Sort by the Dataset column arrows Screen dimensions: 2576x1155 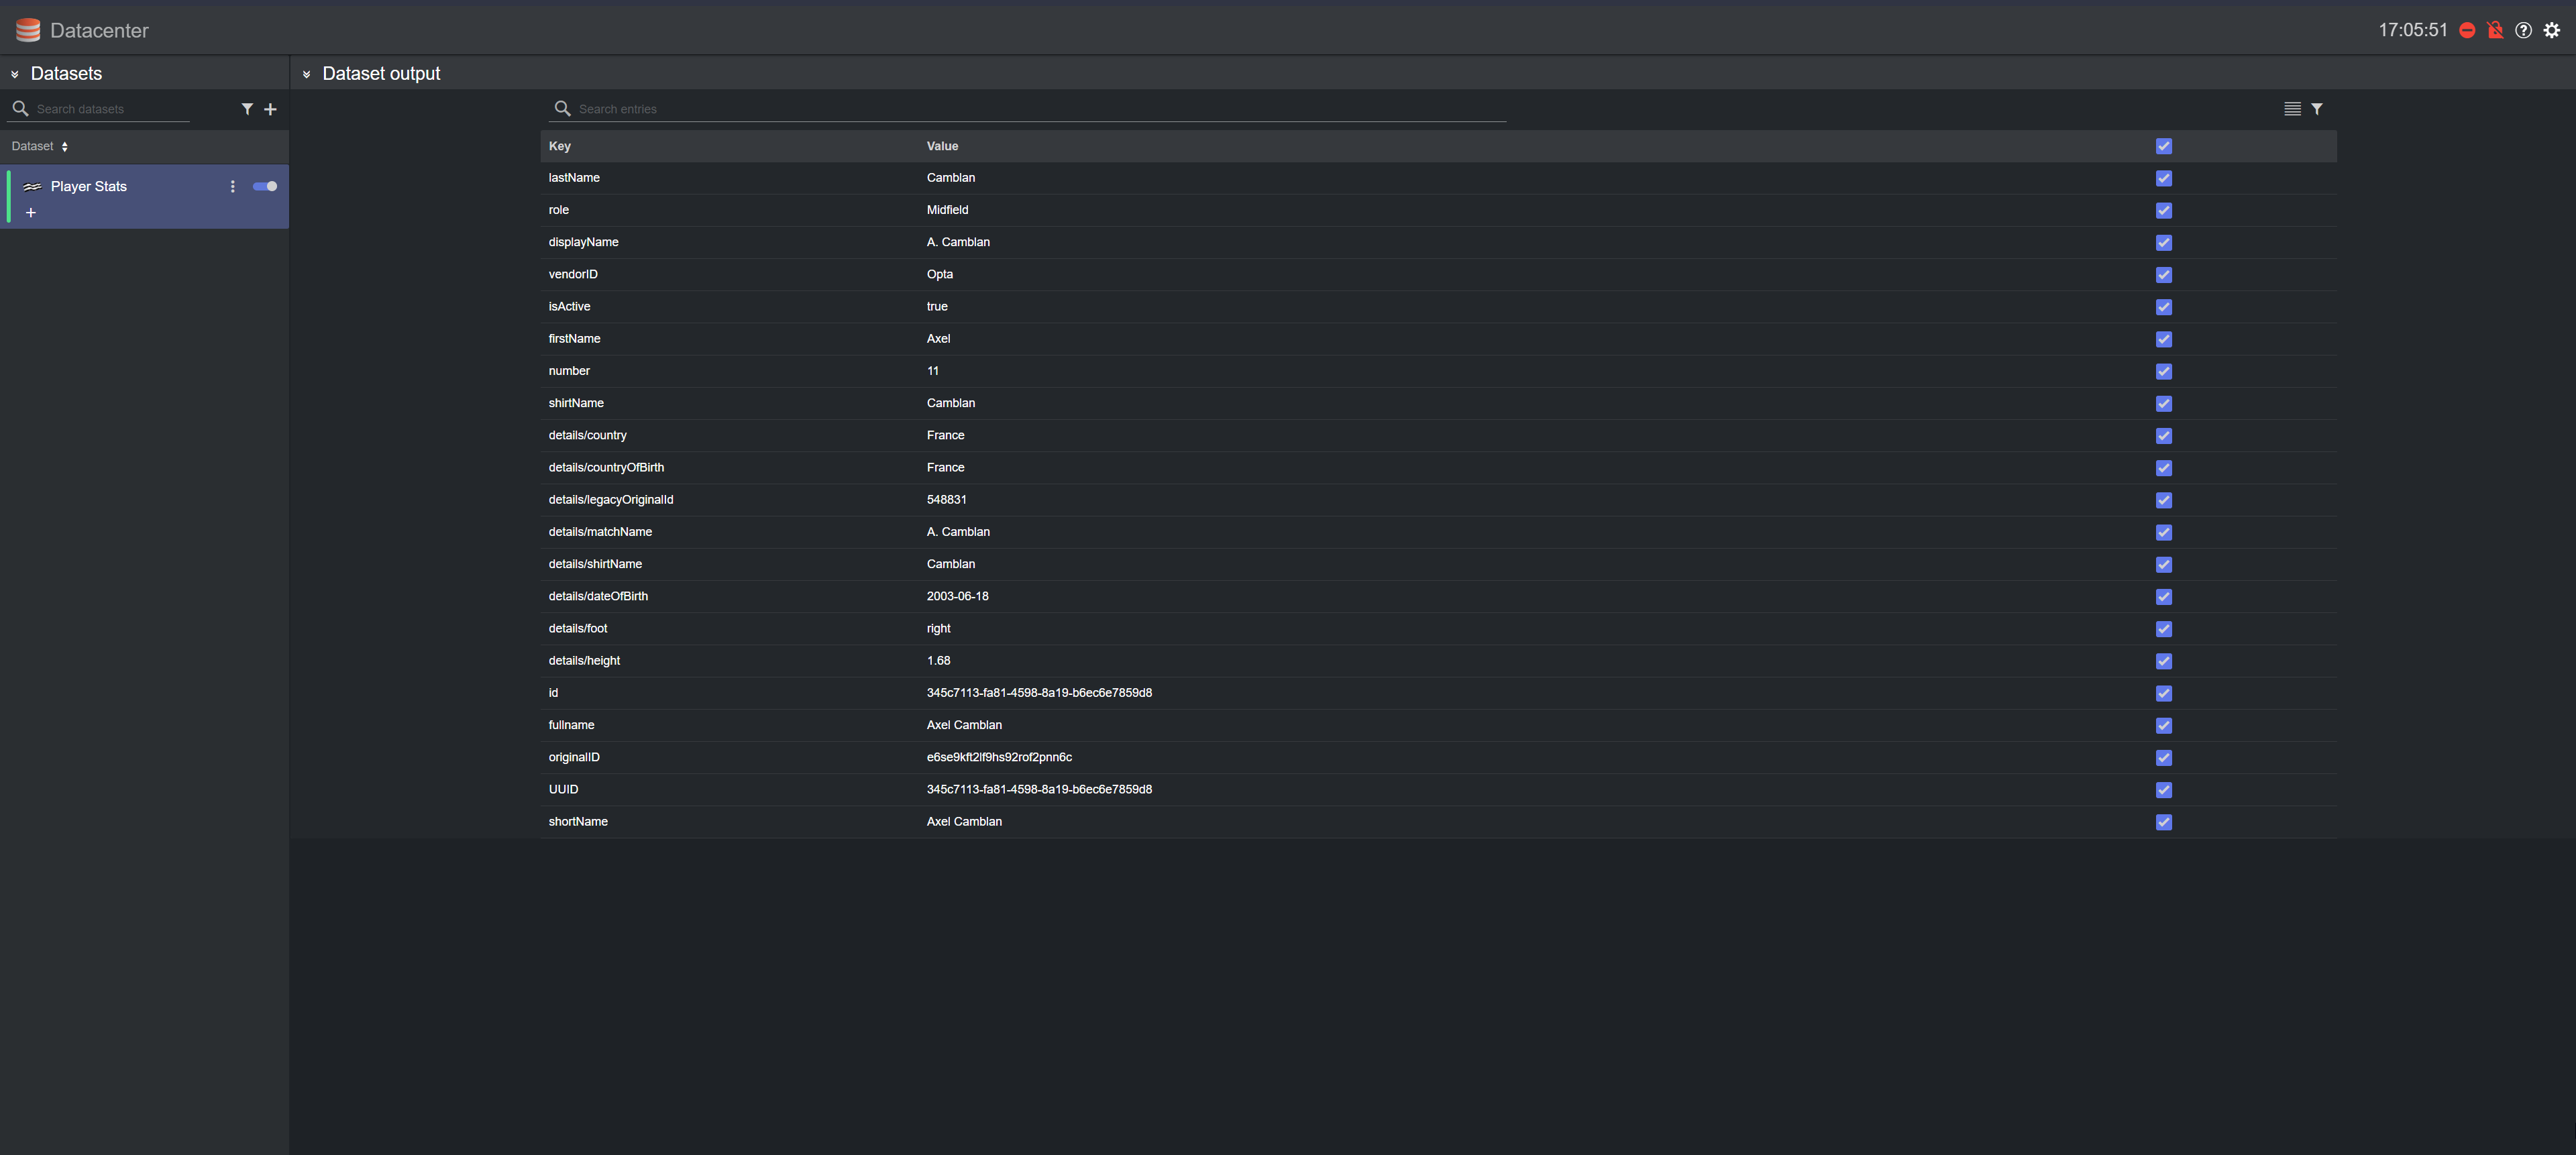[65, 147]
